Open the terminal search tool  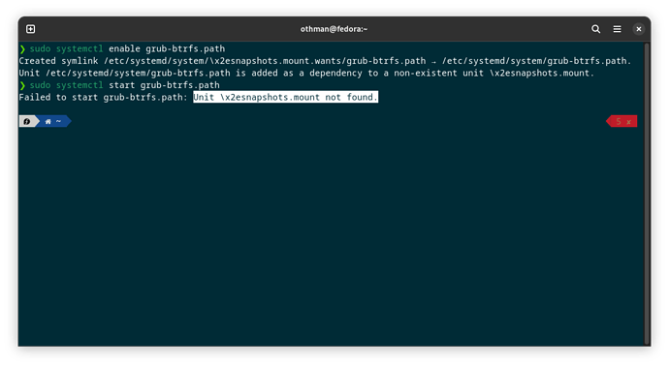595,29
